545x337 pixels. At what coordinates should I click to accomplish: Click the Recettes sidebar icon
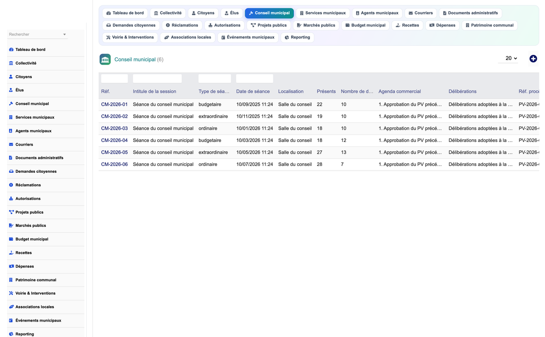[11, 253]
